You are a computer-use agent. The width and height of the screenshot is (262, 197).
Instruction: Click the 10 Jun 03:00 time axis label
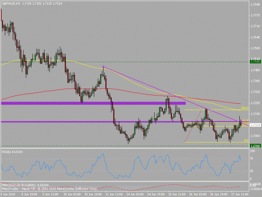(x=72, y=194)
